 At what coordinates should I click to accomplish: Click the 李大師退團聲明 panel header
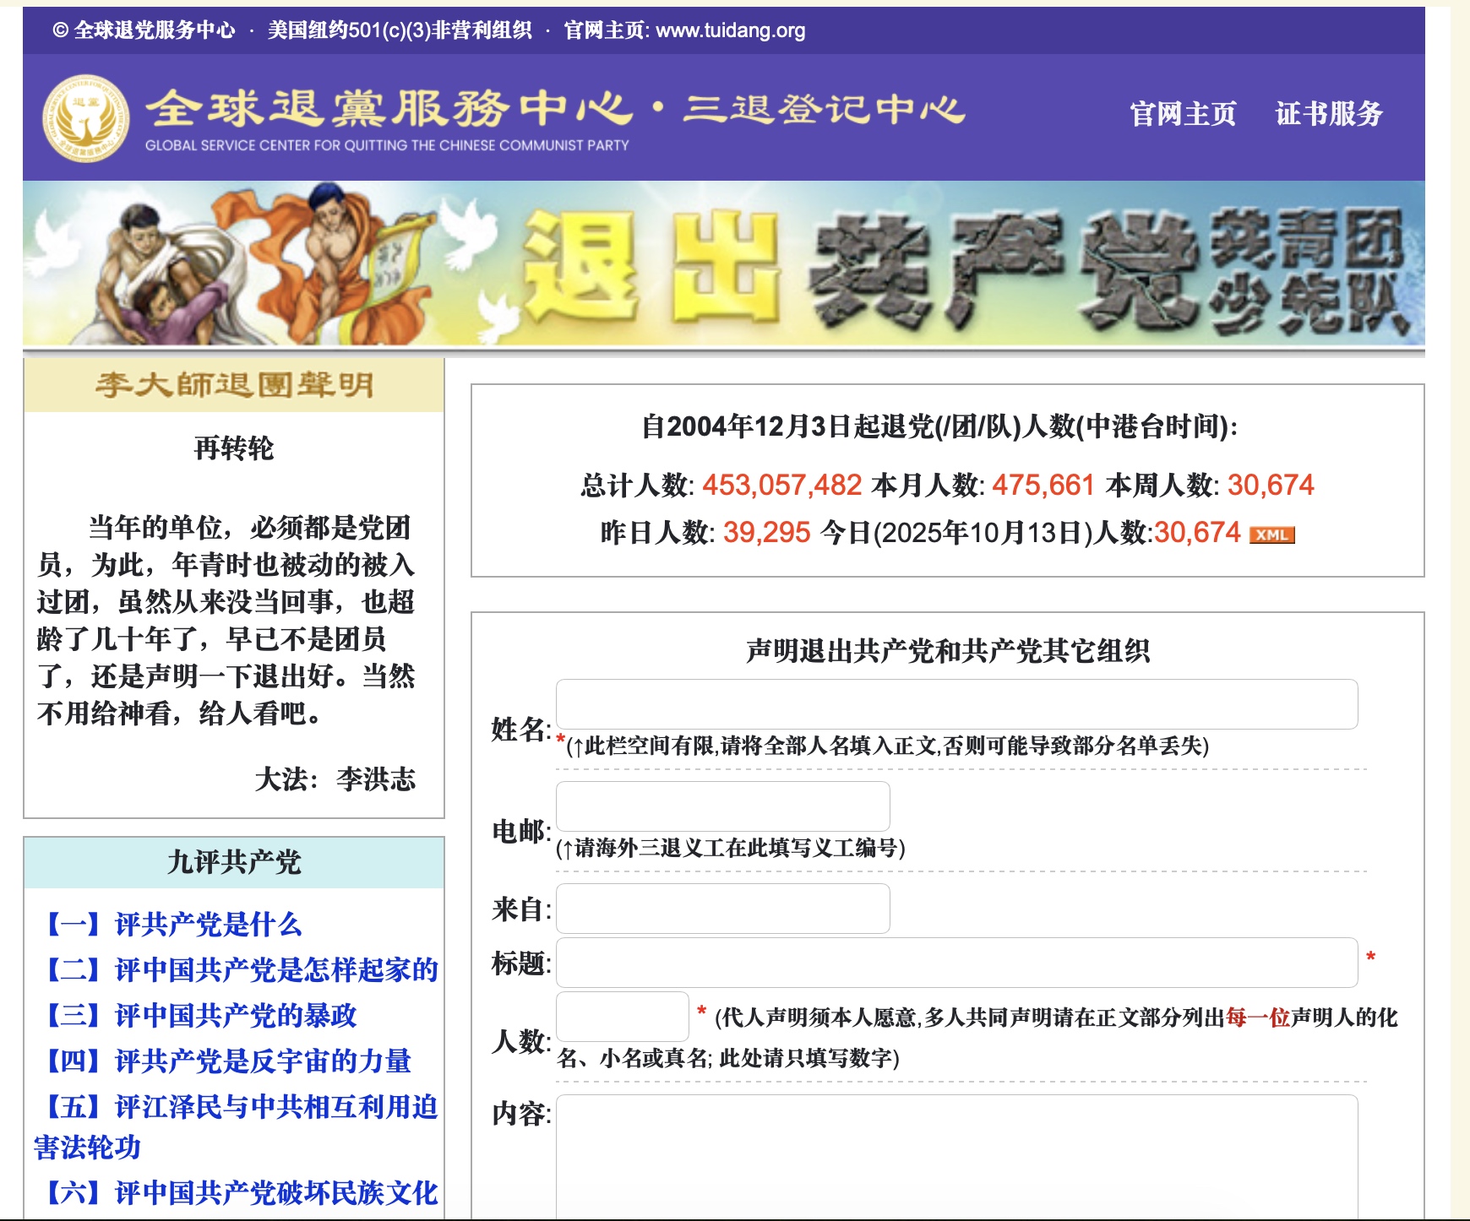pos(234,386)
